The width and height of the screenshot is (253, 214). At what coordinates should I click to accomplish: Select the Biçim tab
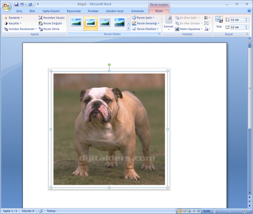tap(159, 11)
